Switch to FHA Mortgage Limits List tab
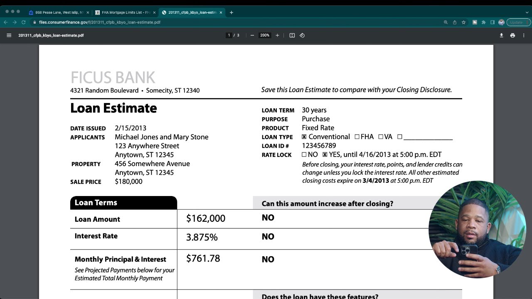532x299 pixels. point(125,12)
